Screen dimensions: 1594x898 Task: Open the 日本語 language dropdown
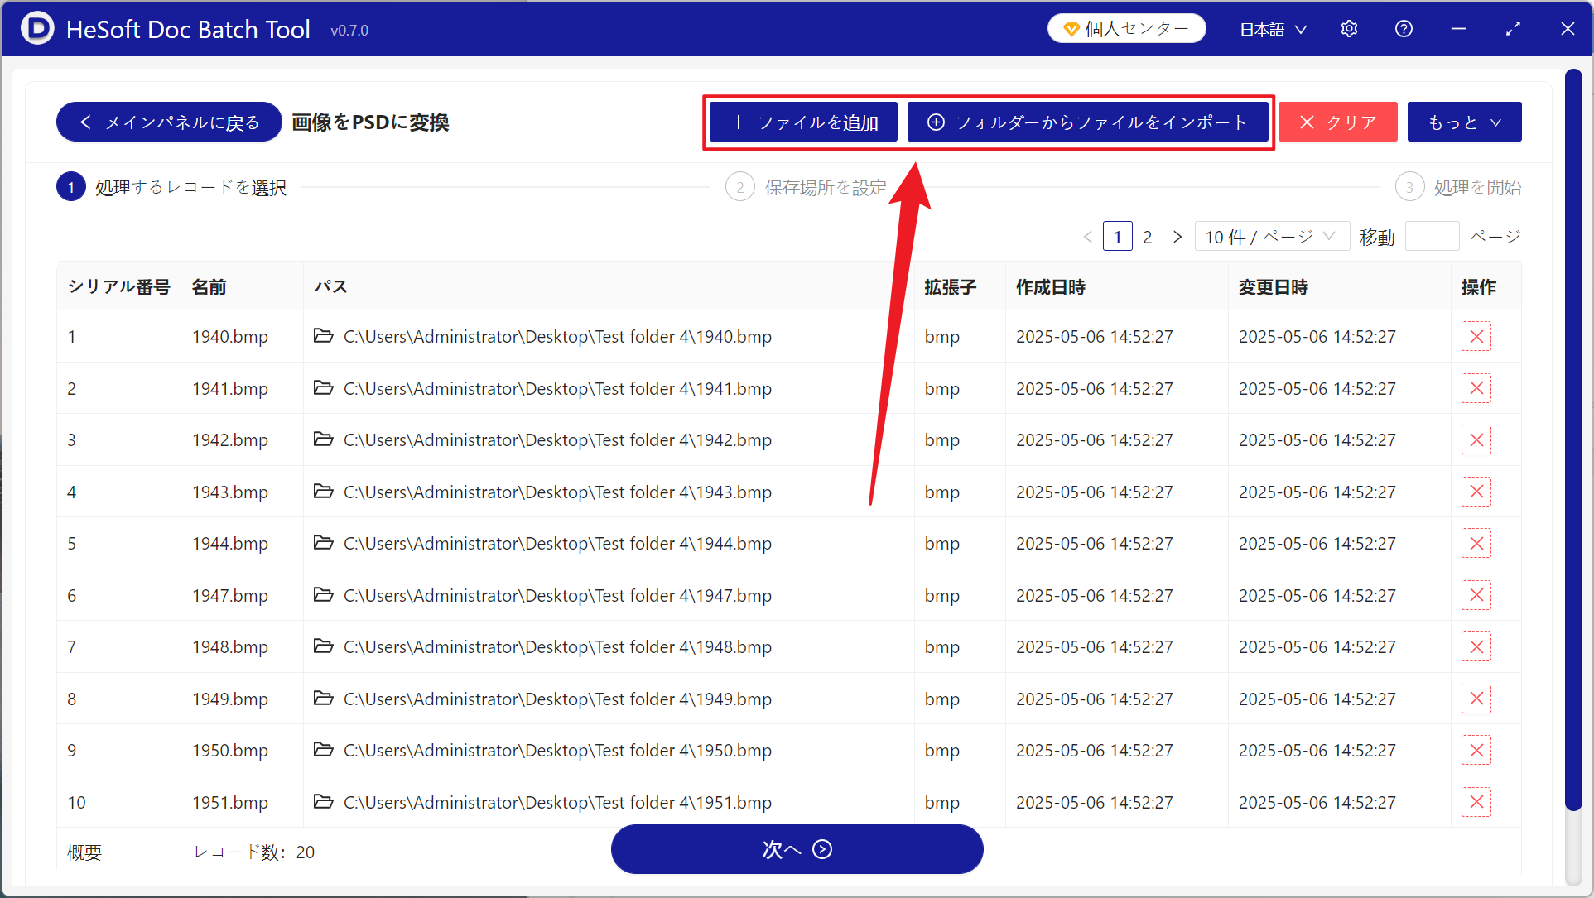pos(1273,29)
